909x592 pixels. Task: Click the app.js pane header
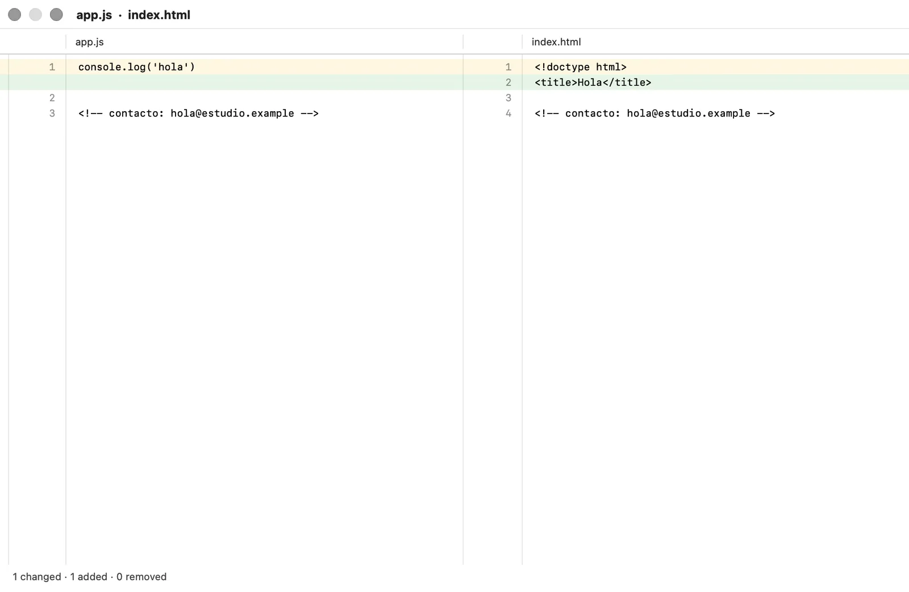pyautogui.click(x=89, y=42)
